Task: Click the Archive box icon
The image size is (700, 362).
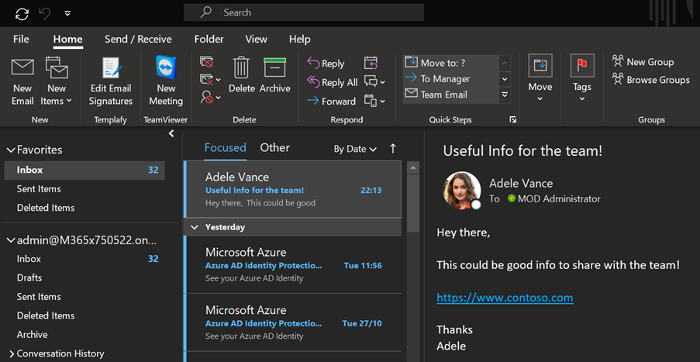Action: point(275,75)
